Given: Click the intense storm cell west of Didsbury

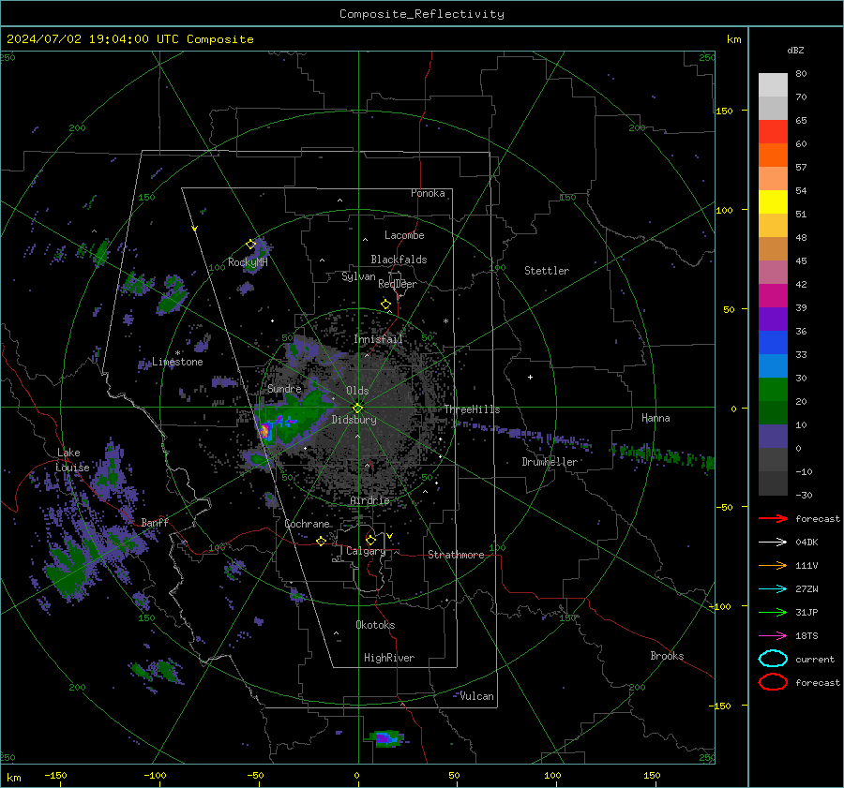Looking at the screenshot, I should point(266,430).
